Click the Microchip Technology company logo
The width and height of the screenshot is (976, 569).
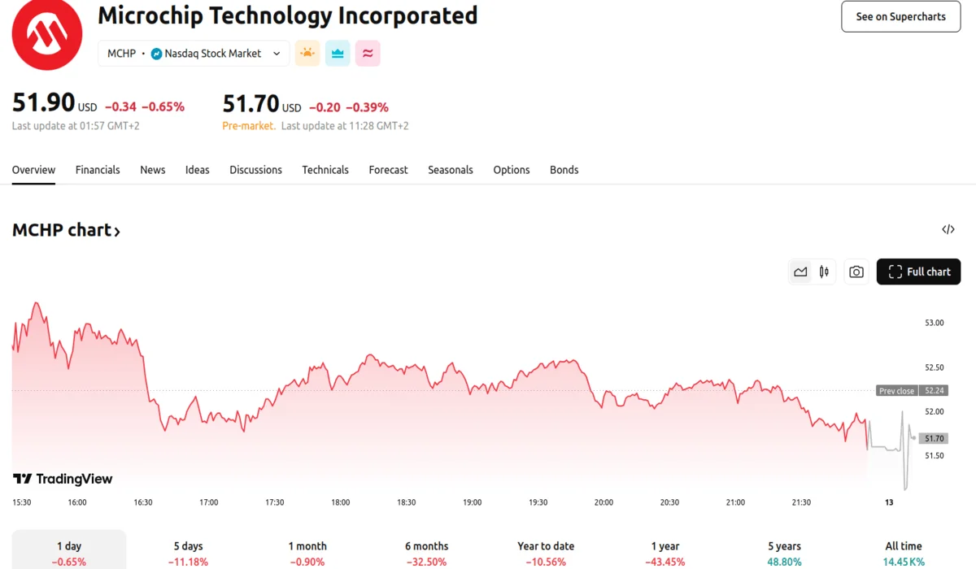click(46, 35)
